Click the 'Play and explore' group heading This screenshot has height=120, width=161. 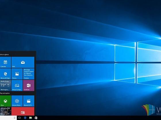(x=5, y=93)
